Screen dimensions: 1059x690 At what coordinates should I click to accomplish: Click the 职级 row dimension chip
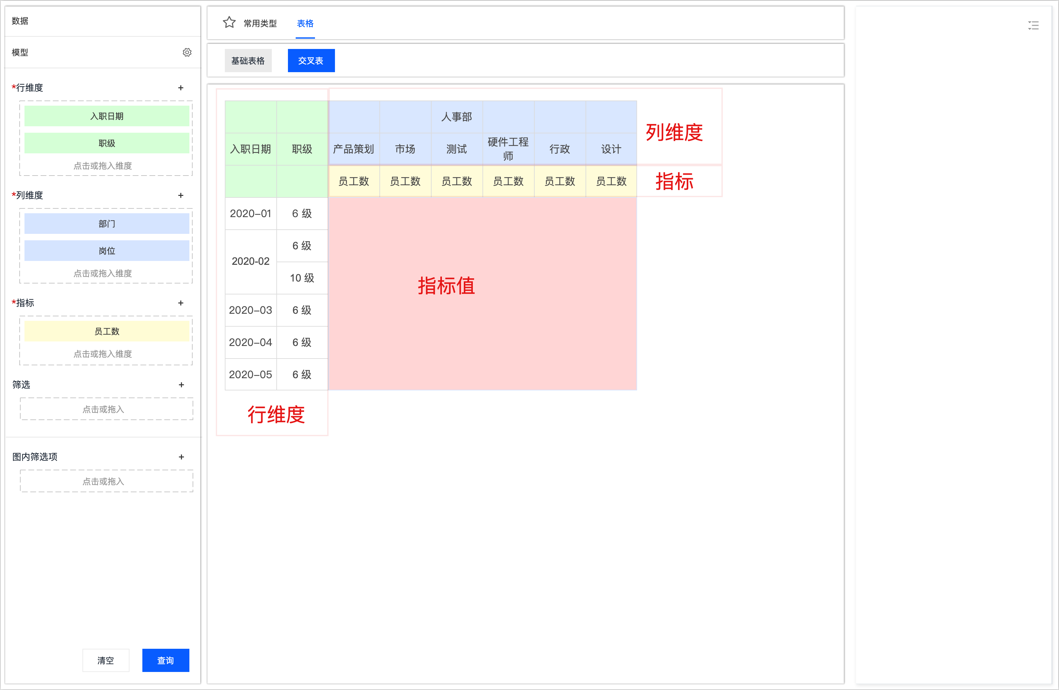[107, 143]
